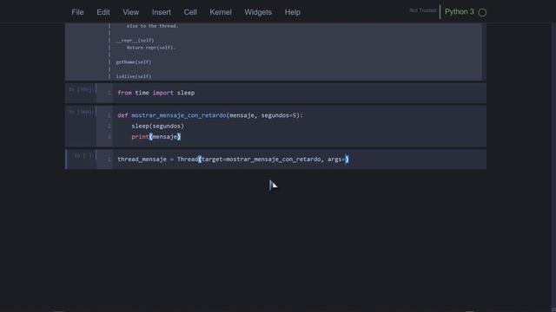Screen dimensions: 556x312
Task: Click the Not Trusted notebook indicator
Action: [423, 10]
